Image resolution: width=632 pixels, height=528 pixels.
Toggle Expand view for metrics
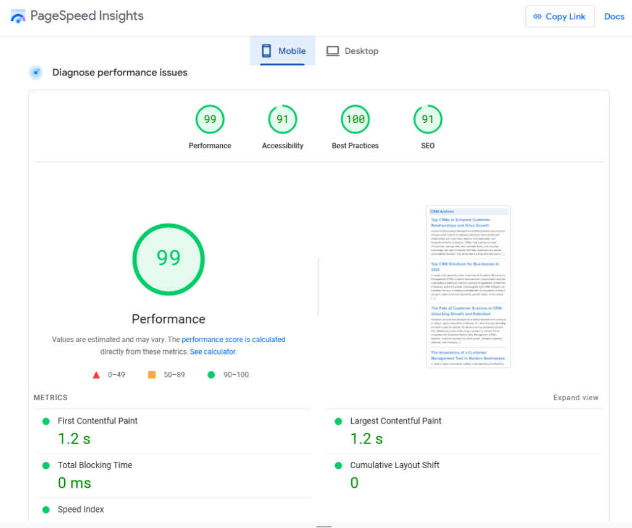(576, 398)
